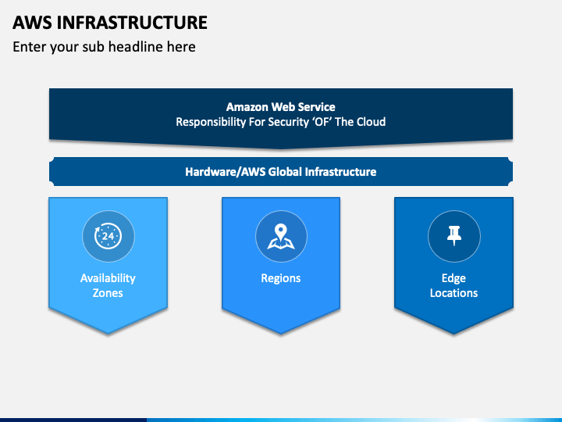
Task: Click the 'Regions' label
Action: [281, 278]
